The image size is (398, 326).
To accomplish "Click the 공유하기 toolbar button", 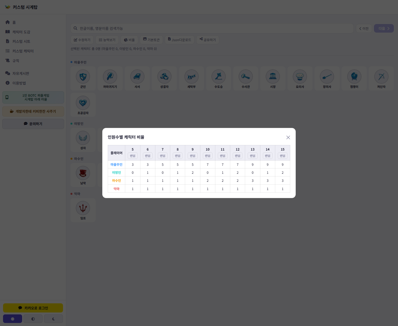I will pos(208,40).
